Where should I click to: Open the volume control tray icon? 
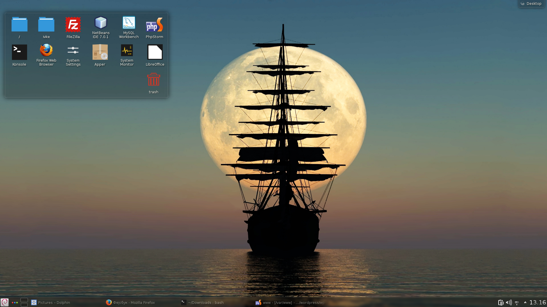point(509,302)
